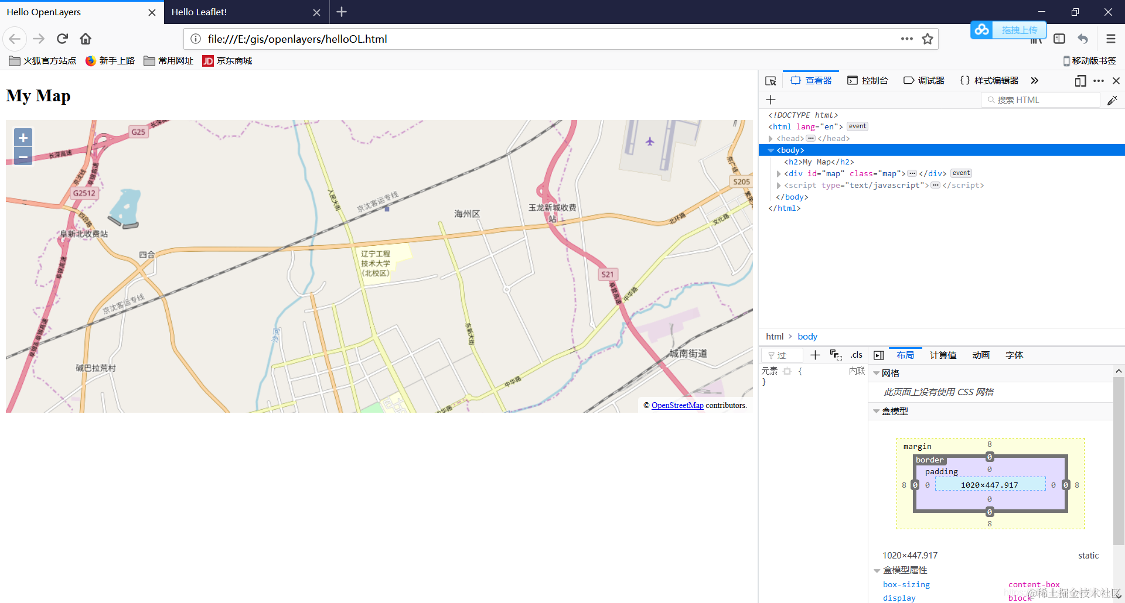Select the h2 My Map node
The image size is (1125, 603).
pos(819,162)
